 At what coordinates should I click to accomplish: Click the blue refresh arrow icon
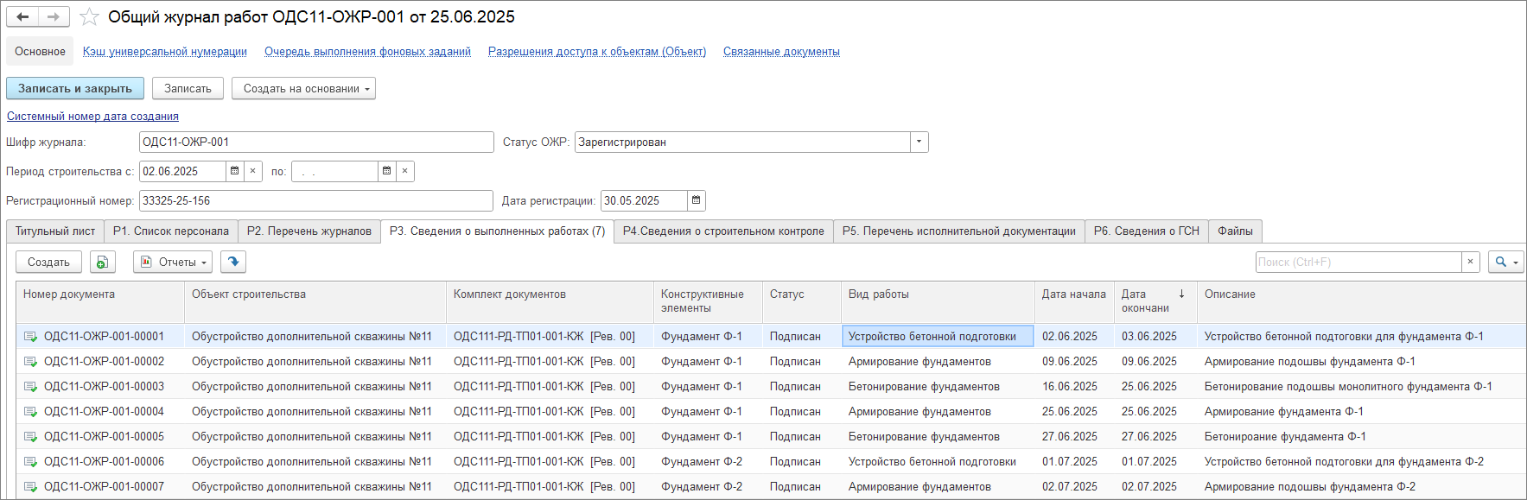coord(233,262)
